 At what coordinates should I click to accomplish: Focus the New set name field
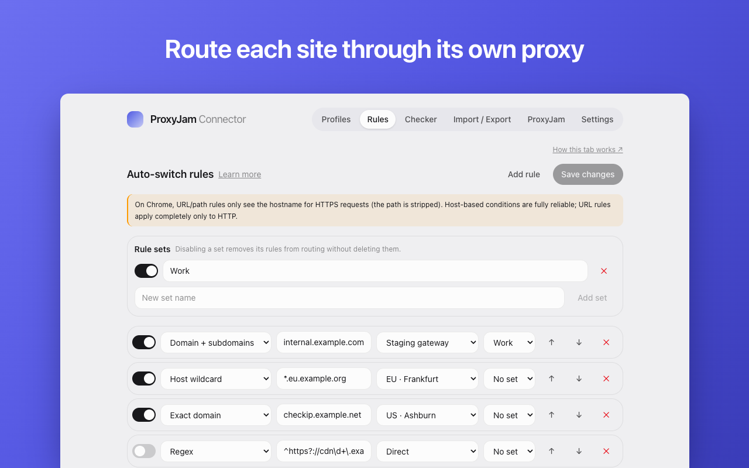click(x=349, y=298)
